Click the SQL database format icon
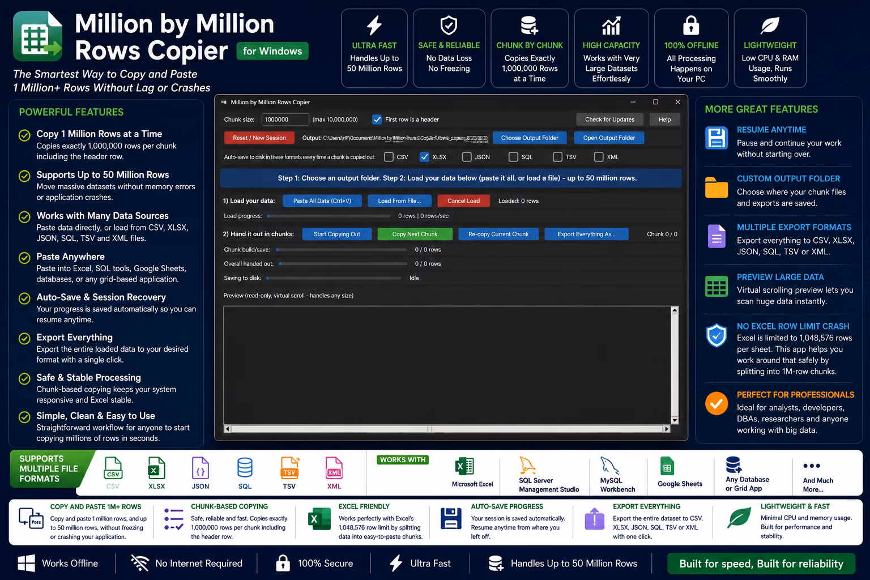 pyautogui.click(x=245, y=469)
